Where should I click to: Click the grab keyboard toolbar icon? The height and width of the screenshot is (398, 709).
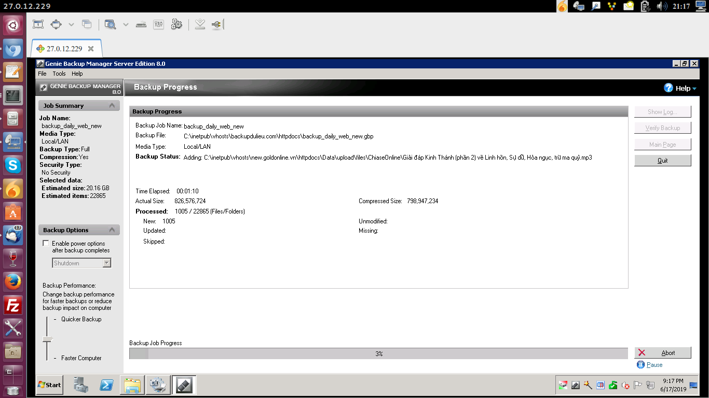(141, 24)
